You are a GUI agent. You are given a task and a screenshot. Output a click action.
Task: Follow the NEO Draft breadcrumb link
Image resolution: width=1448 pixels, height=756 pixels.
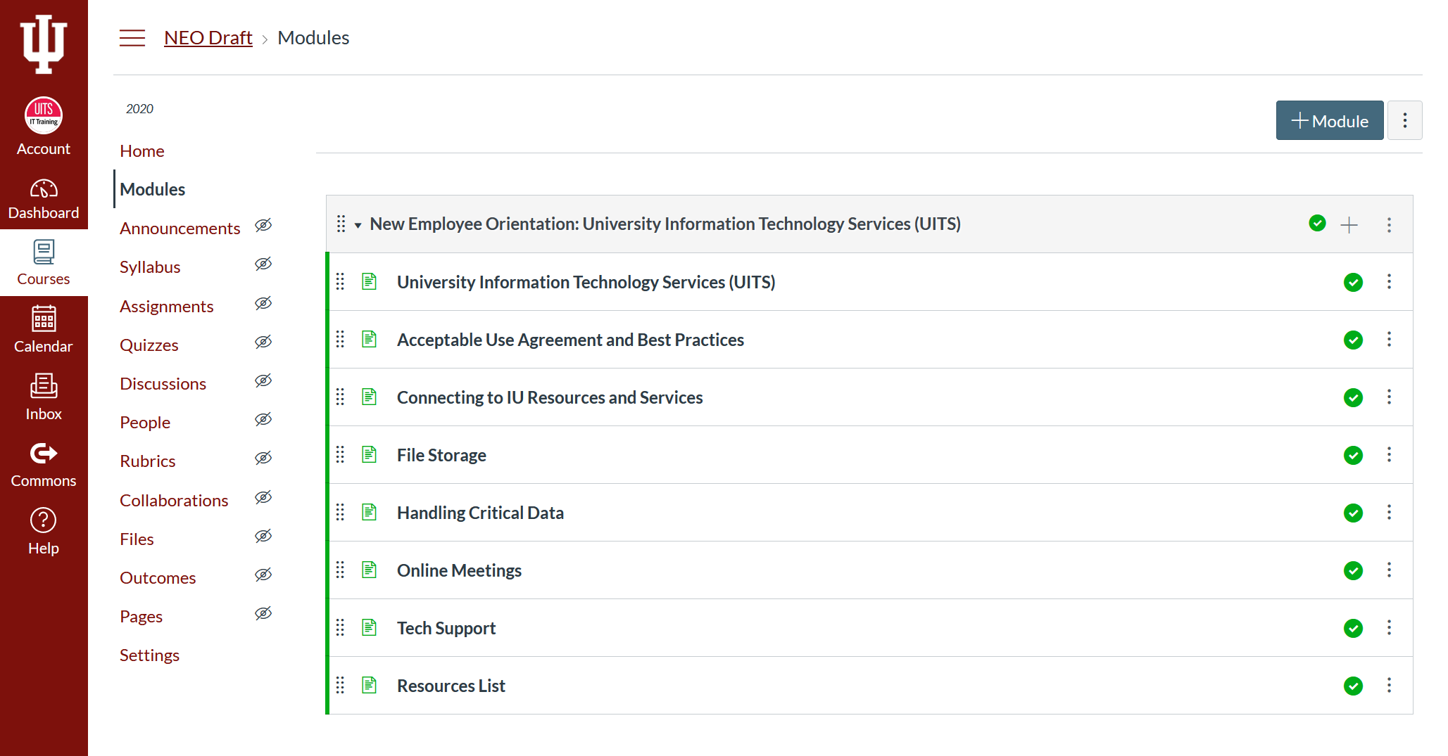[208, 38]
